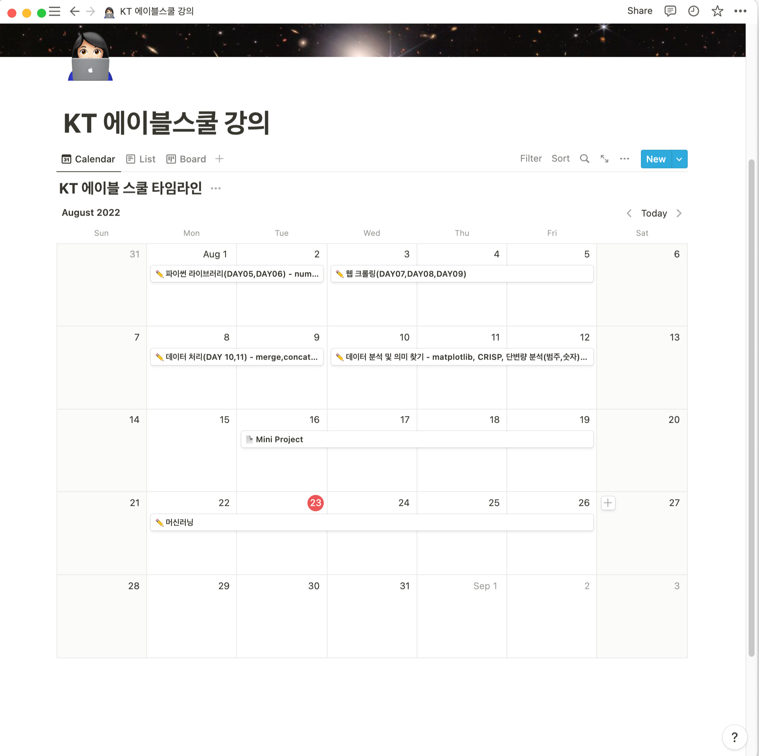The height and width of the screenshot is (756, 759).
Task: Click the August 2022 month label
Action: pyautogui.click(x=91, y=212)
